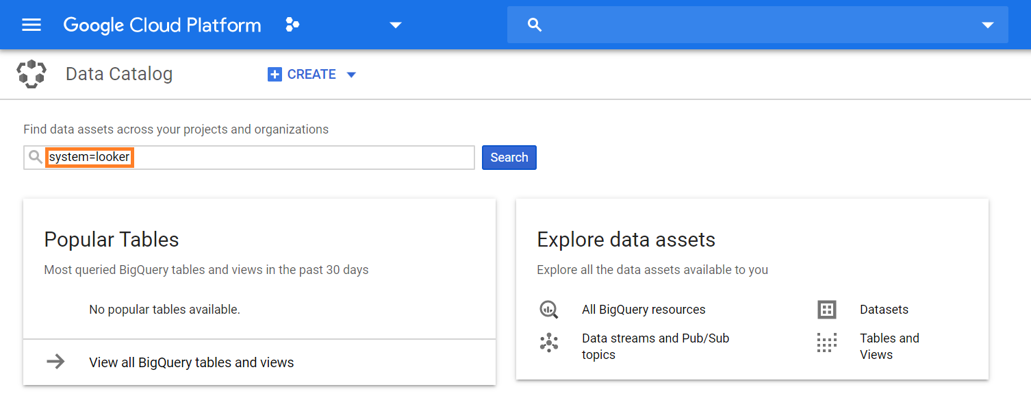The width and height of the screenshot is (1031, 398).
Task: Click the All BigQuery resources icon
Action: coord(549,310)
